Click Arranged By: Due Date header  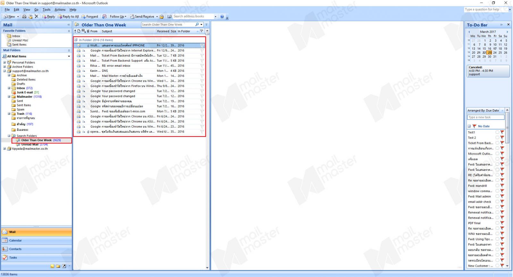pyautogui.click(x=483, y=111)
